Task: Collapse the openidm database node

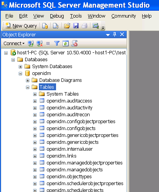Action: (20, 73)
